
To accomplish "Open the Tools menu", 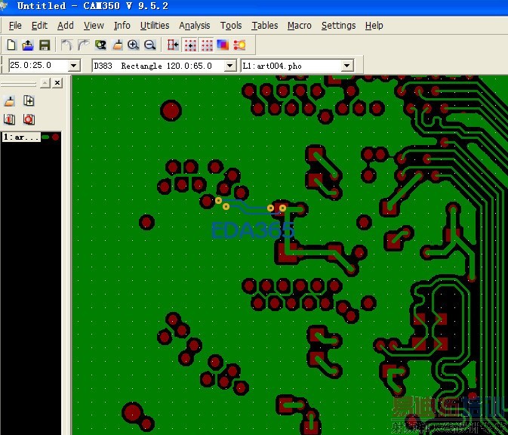I will click(x=231, y=25).
